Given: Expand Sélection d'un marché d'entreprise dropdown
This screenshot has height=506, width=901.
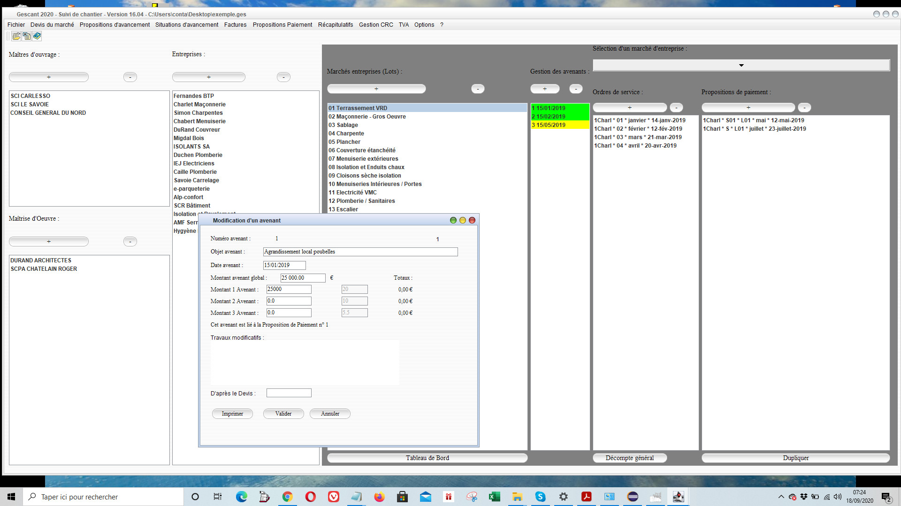Looking at the screenshot, I should tap(741, 65).
